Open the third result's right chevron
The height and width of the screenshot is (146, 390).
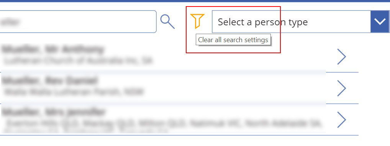(x=341, y=120)
